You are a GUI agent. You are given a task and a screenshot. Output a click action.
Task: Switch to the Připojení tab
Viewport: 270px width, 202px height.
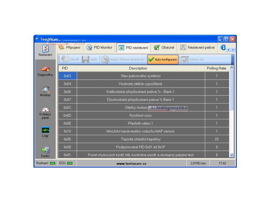70,48
